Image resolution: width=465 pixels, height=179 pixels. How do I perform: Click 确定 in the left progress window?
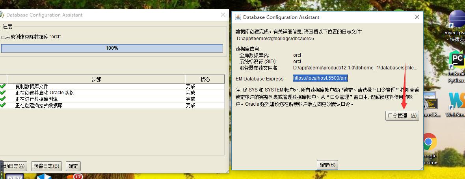pyautogui.click(x=73, y=166)
